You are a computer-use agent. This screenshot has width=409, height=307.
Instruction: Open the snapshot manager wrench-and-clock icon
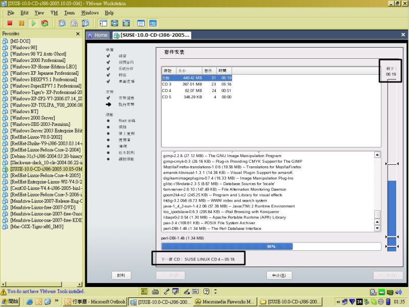pyautogui.click(x=85, y=23)
